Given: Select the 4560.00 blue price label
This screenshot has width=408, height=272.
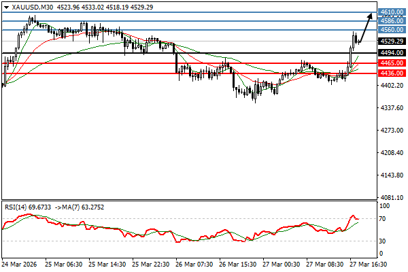Looking at the screenshot, I should tap(392, 30).
